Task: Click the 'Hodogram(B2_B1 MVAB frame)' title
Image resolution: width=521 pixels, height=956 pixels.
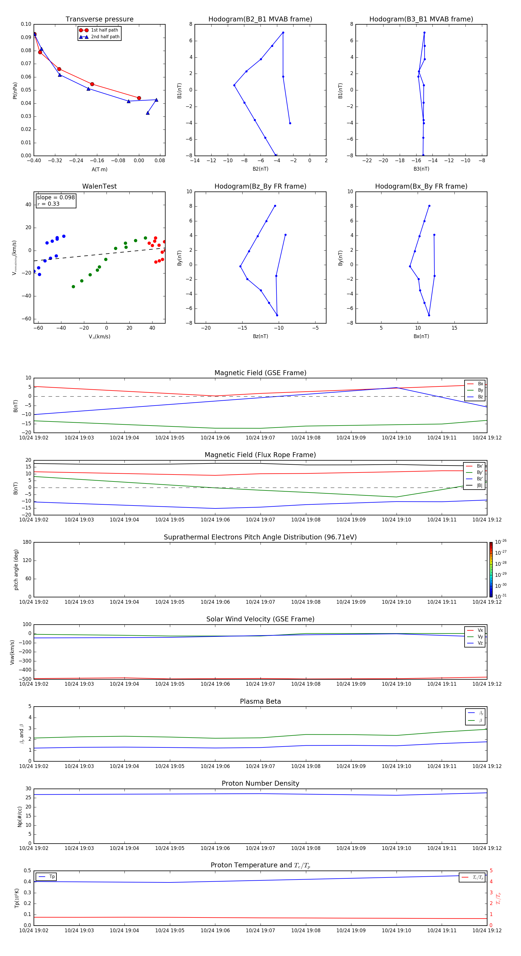Action: 260,19
